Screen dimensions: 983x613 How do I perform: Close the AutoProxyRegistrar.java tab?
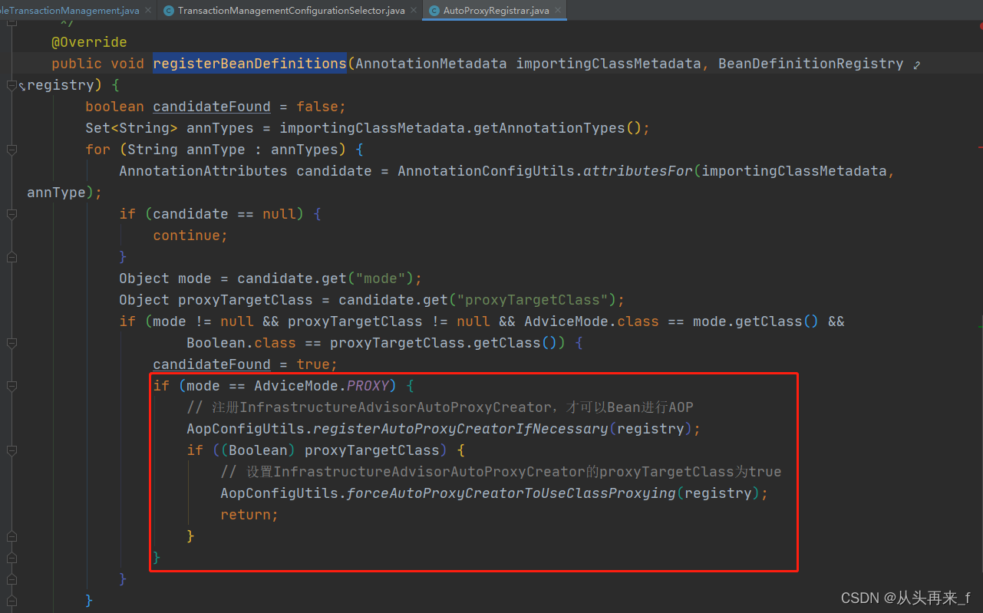pos(558,11)
